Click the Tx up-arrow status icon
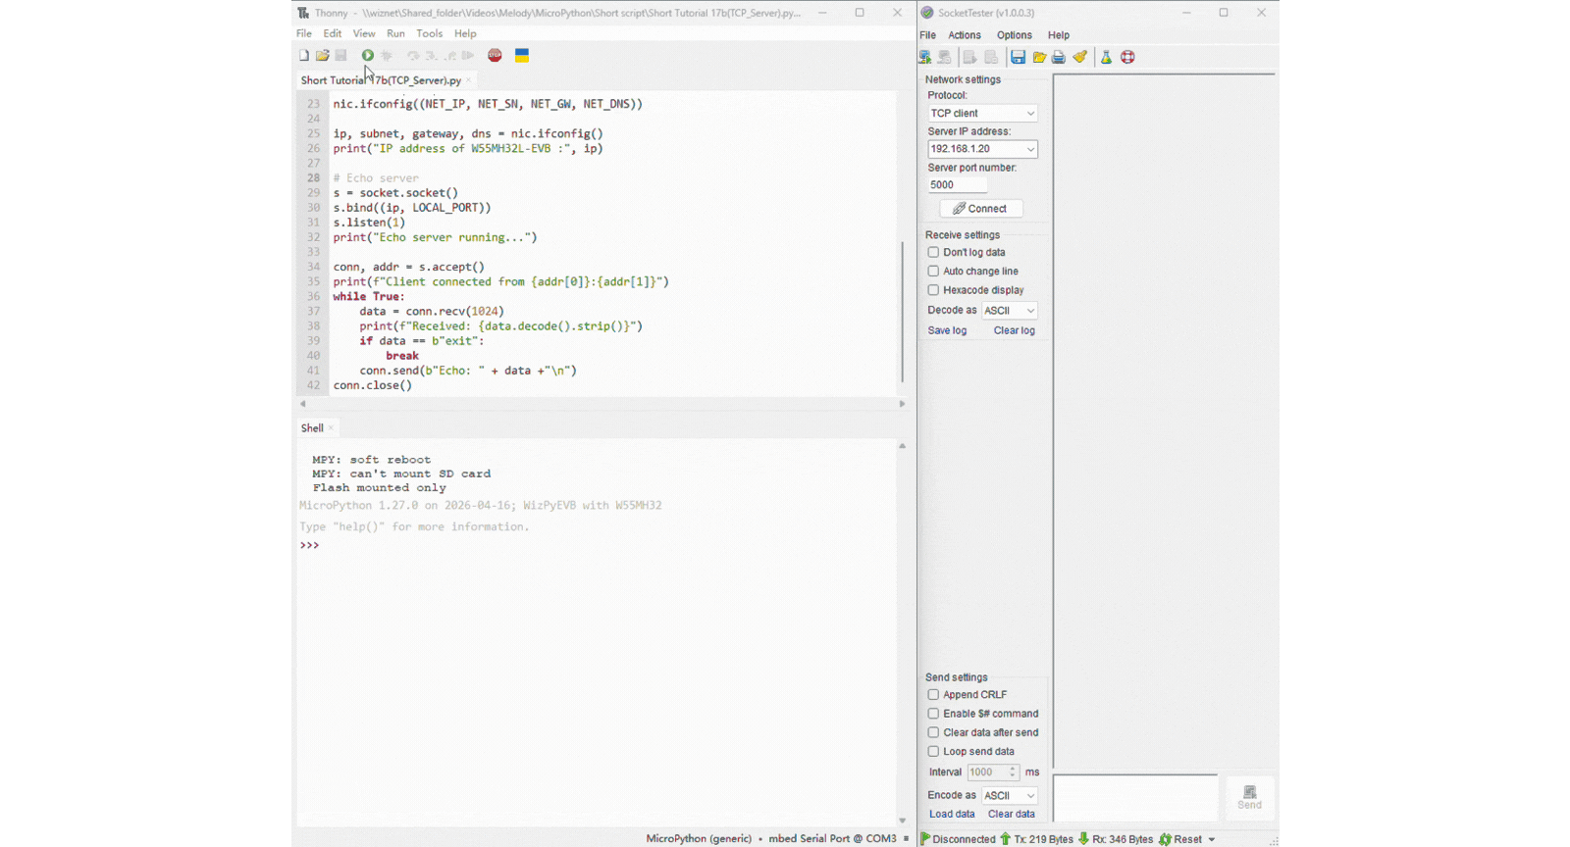 coord(1005,839)
